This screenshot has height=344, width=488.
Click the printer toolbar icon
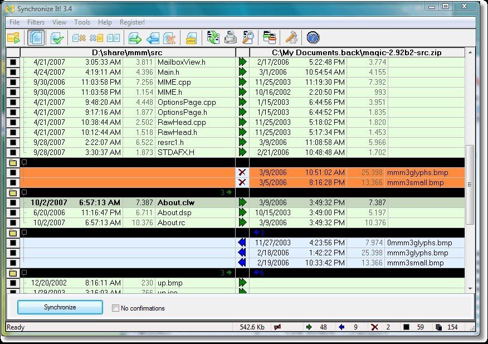(x=231, y=38)
